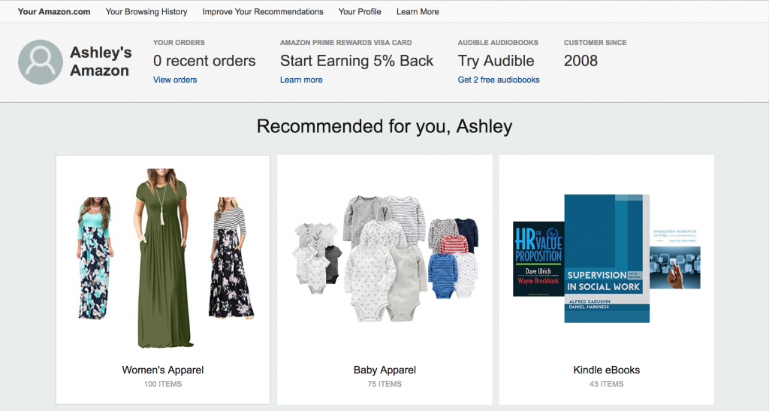Click the Learn More menu item
Viewport: 769px width, 411px height.
click(x=418, y=12)
